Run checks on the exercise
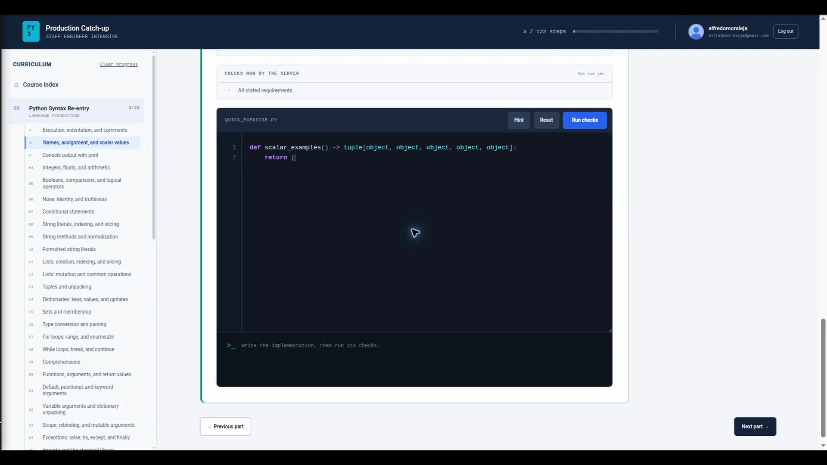Viewport: 827px width, 465px height. pos(584,120)
